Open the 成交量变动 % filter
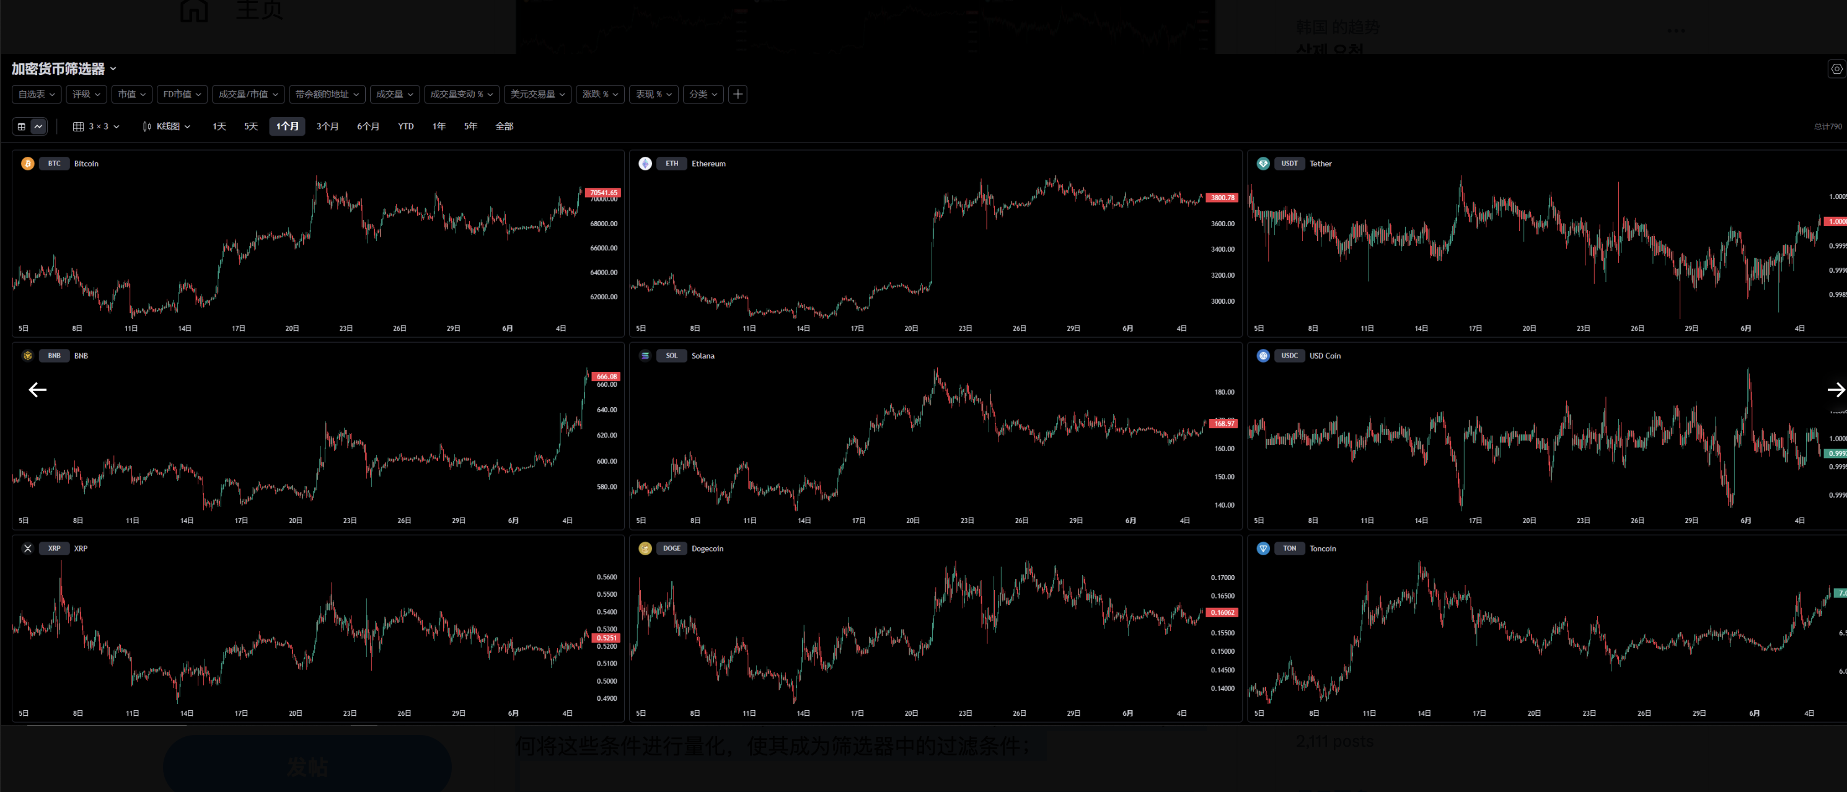The image size is (1847, 792). click(461, 94)
